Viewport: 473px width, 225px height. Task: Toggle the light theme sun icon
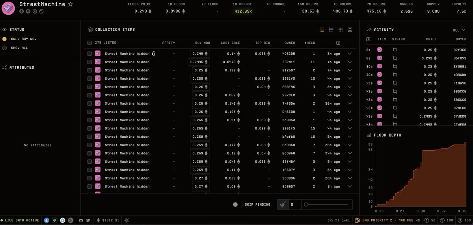(x=127, y=220)
